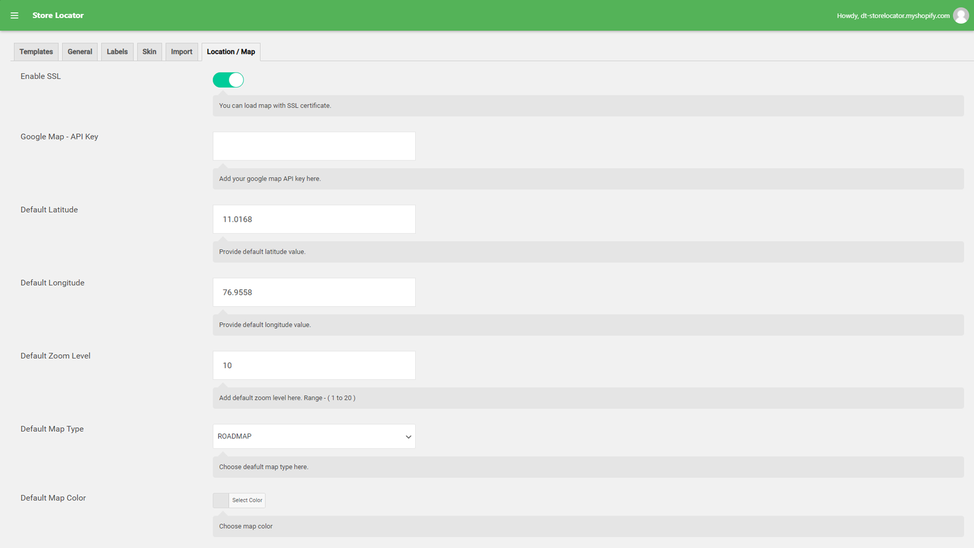The height and width of the screenshot is (548, 974).
Task: Click the map type dropdown chevron arrow
Action: [x=408, y=437]
